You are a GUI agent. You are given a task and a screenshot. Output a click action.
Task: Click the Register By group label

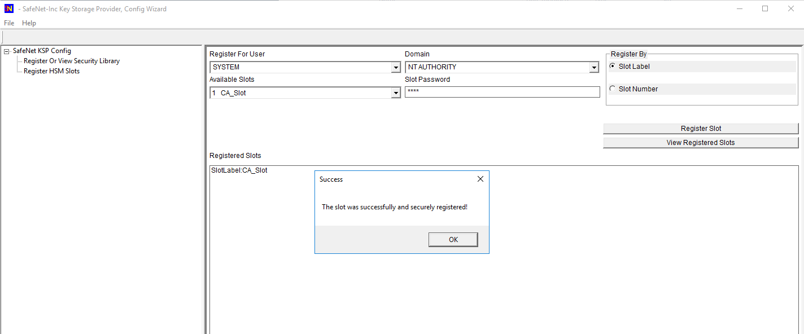[629, 54]
